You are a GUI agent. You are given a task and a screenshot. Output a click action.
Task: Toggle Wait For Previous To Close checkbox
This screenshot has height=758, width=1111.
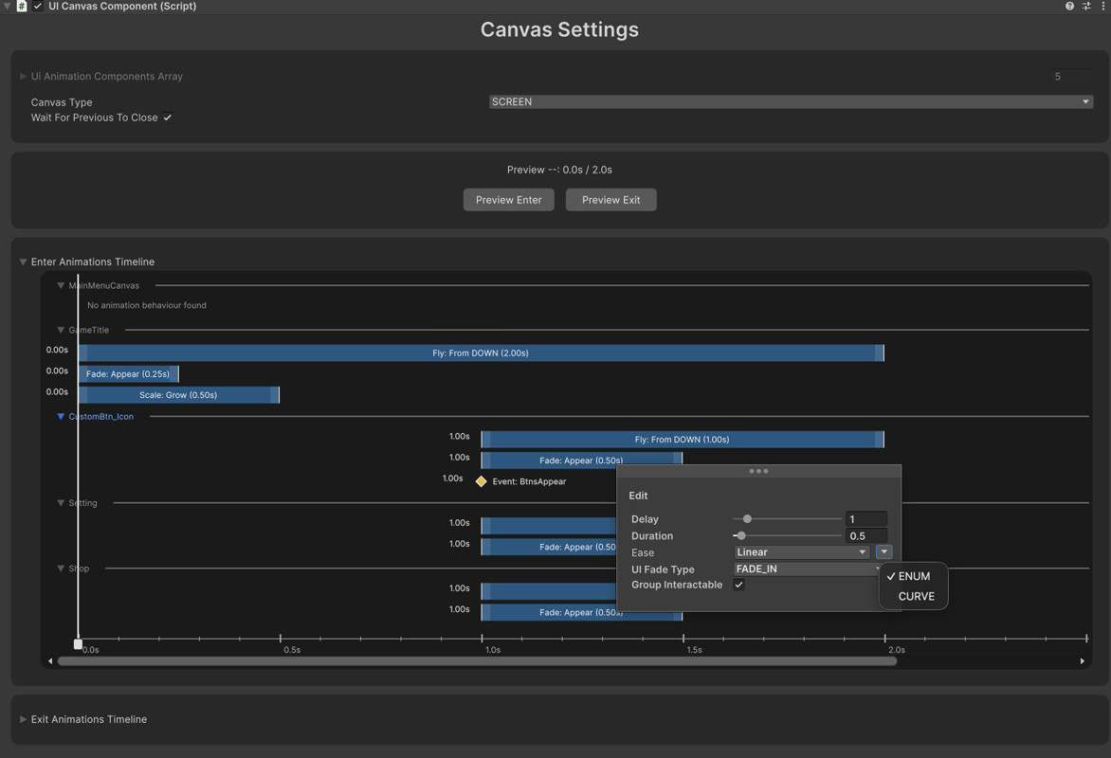pyautogui.click(x=167, y=117)
